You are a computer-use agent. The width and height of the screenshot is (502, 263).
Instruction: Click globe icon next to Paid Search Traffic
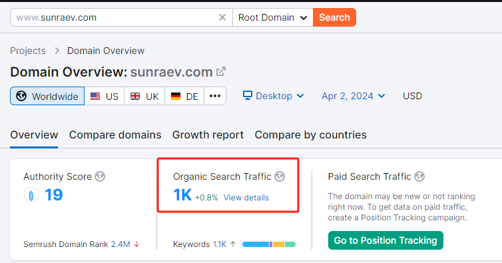(419, 176)
